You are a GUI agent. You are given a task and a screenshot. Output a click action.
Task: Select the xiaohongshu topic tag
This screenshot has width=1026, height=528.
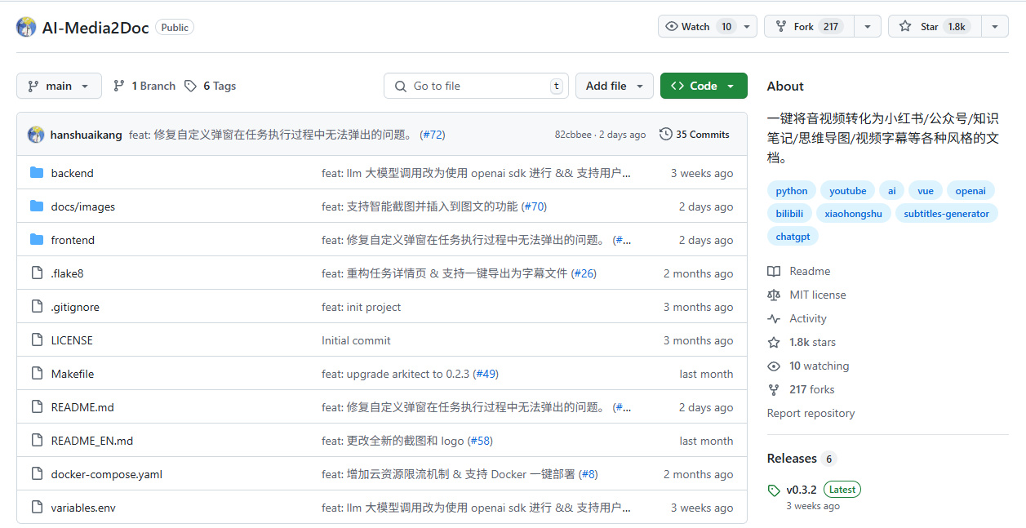[854, 213]
